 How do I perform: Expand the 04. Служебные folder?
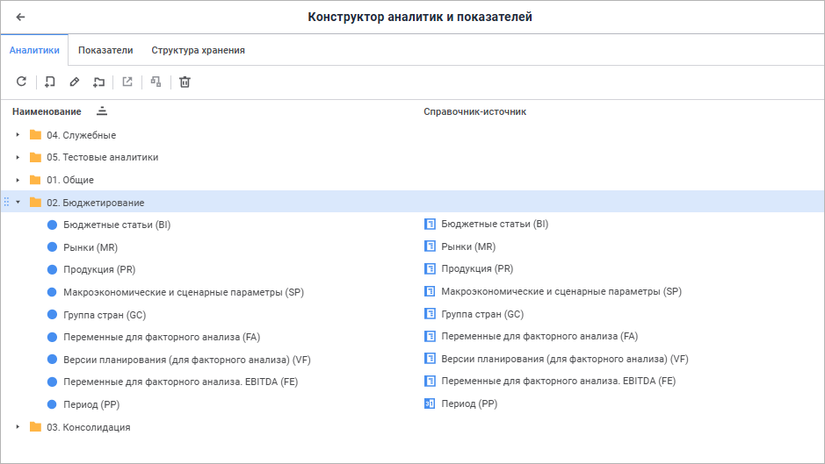[18, 135]
